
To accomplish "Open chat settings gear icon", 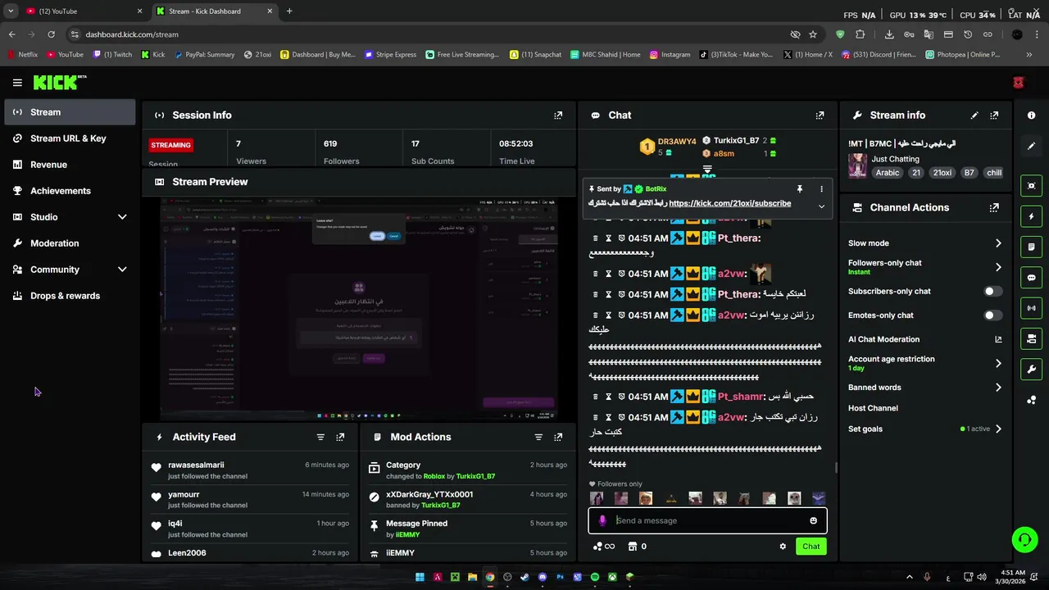I will click(x=783, y=547).
